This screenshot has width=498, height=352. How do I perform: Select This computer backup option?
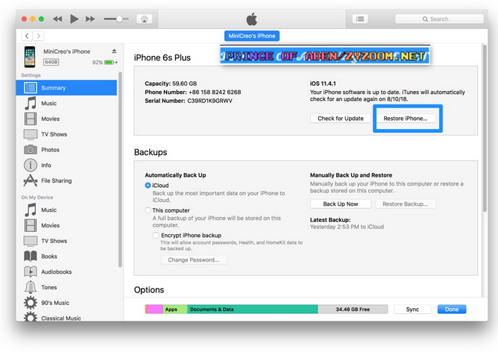(148, 210)
